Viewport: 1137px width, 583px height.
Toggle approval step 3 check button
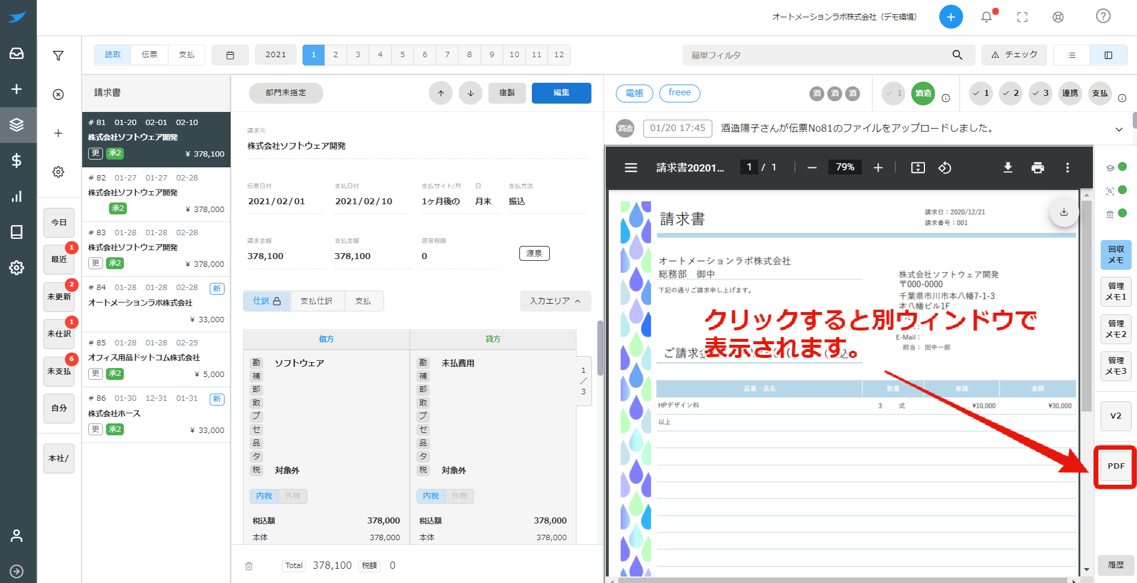click(x=1040, y=93)
